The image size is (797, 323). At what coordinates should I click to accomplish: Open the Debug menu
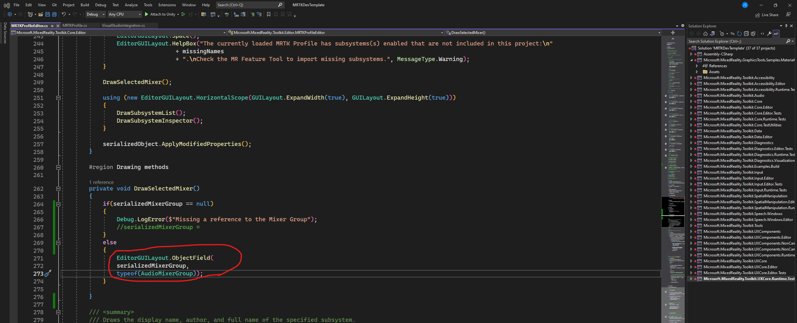(x=100, y=5)
